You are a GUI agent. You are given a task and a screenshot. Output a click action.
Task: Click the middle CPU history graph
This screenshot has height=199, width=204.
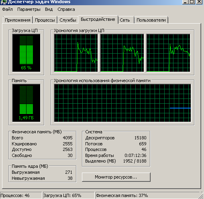click(122, 53)
